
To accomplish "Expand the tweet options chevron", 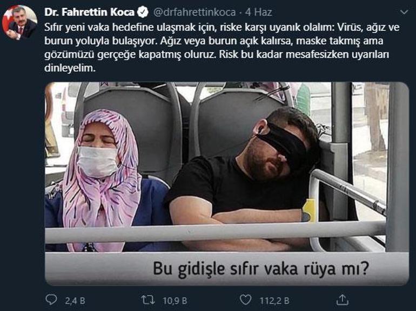I will (404, 12).
